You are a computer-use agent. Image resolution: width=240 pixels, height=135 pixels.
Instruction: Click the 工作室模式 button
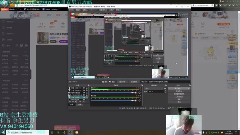pyautogui.click(x=179, y=97)
